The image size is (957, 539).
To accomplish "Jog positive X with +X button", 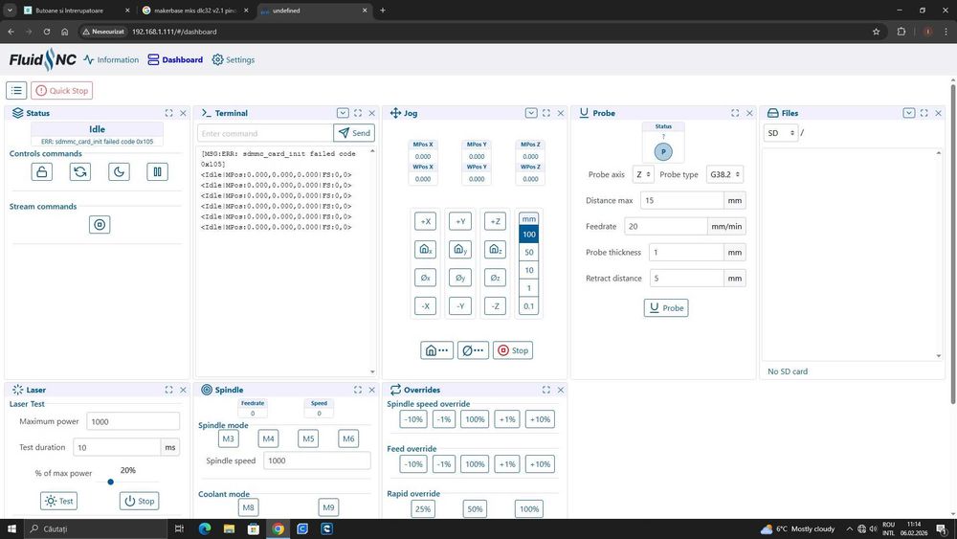I will [426, 221].
